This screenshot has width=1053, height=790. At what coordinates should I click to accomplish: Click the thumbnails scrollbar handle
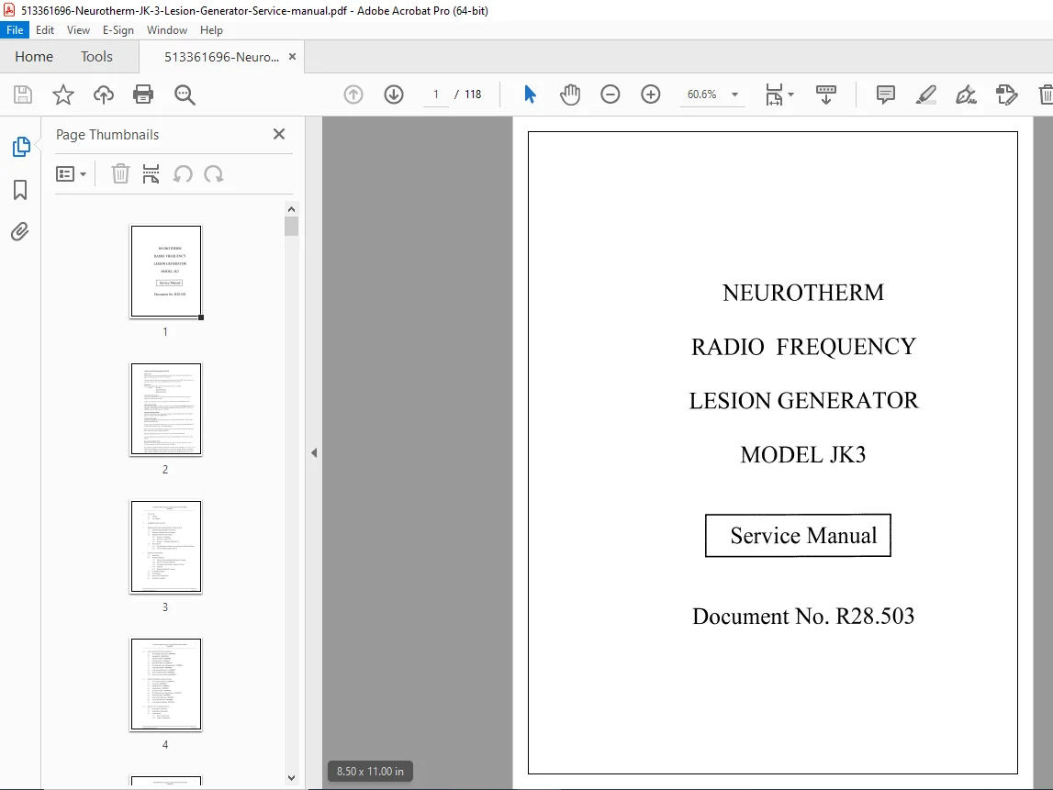pyautogui.click(x=291, y=227)
